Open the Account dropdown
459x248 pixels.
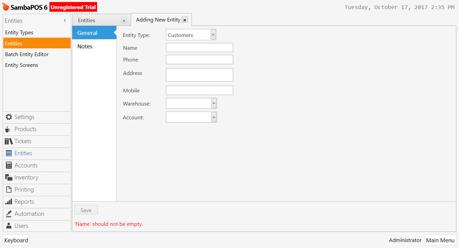(213, 117)
